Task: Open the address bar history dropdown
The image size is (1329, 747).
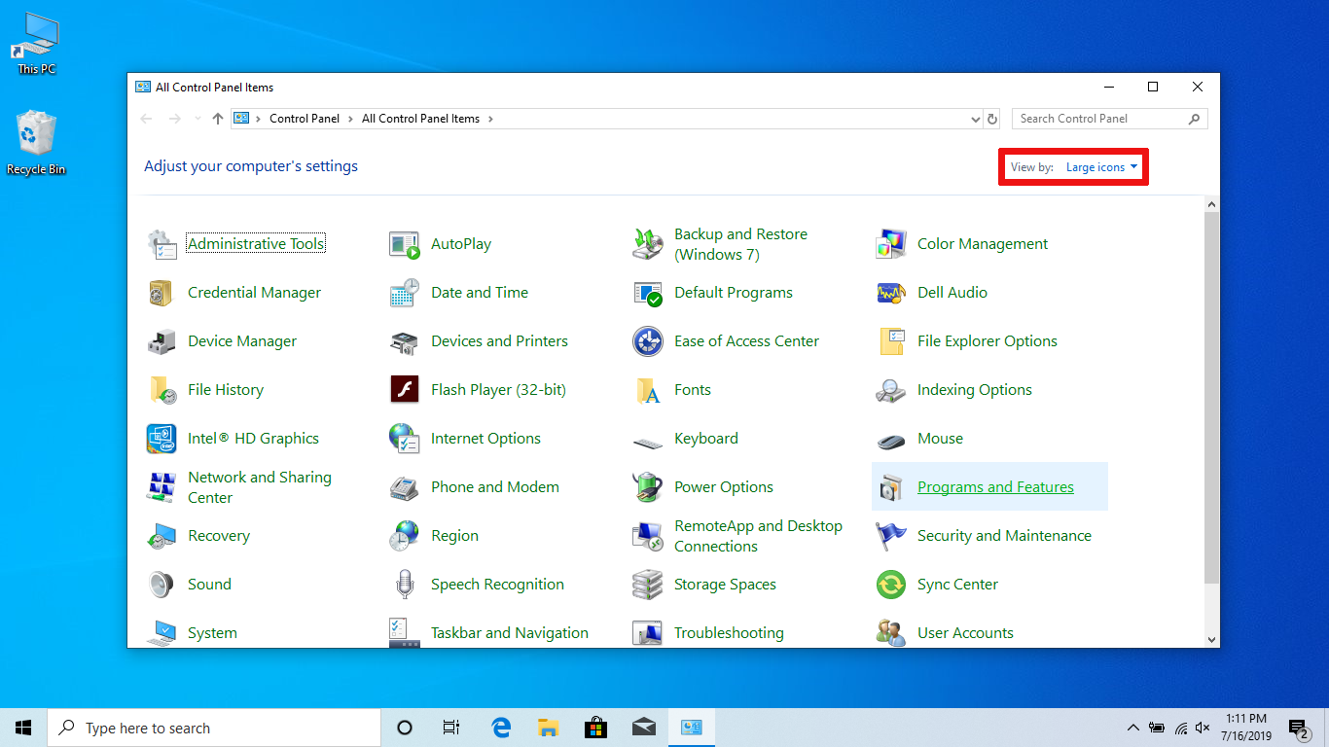Action: tap(976, 119)
